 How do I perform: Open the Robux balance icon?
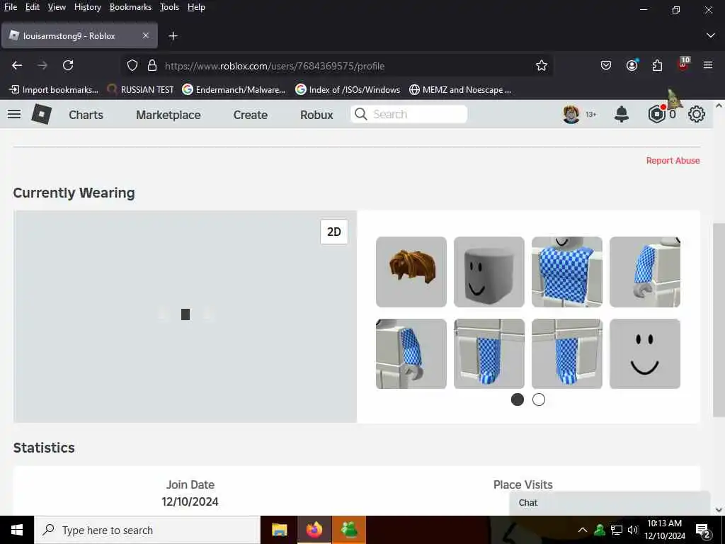coord(656,114)
